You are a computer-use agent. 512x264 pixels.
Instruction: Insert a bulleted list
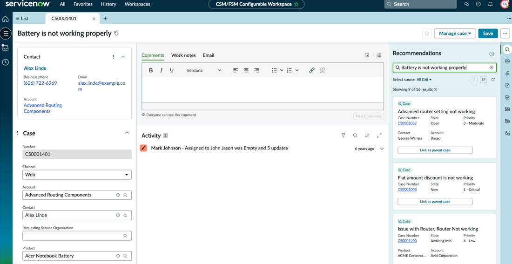(x=274, y=70)
